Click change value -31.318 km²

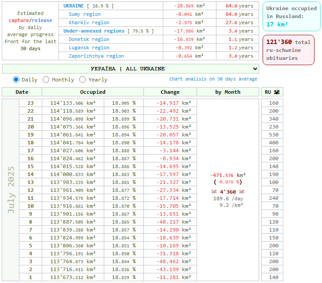(174, 254)
